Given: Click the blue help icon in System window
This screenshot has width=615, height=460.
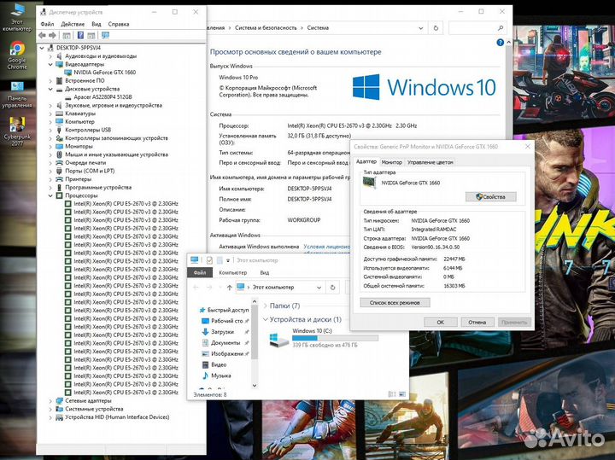Looking at the screenshot, I should (500, 43).
